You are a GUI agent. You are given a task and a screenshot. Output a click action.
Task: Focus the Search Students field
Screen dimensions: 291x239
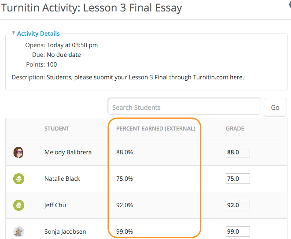coord(184,107)
